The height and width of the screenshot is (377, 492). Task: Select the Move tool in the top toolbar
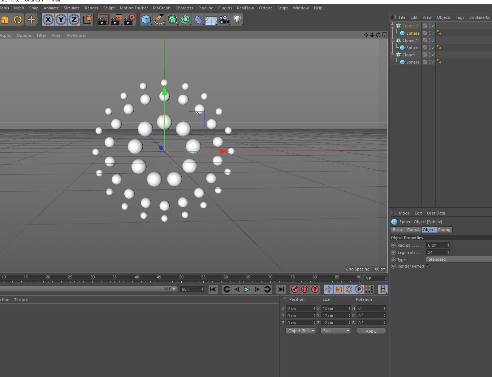pyautogui.click(x=31, y=19)
